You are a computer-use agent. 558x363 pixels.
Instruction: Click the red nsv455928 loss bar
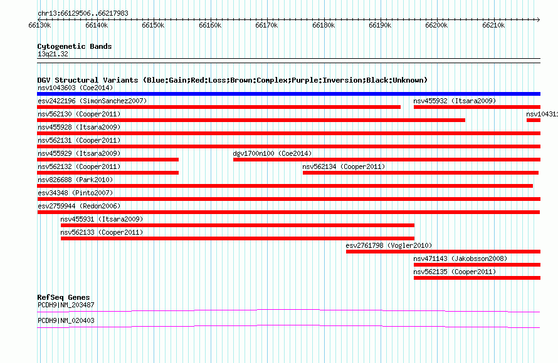pyautogui.click(x=288, y=133)
